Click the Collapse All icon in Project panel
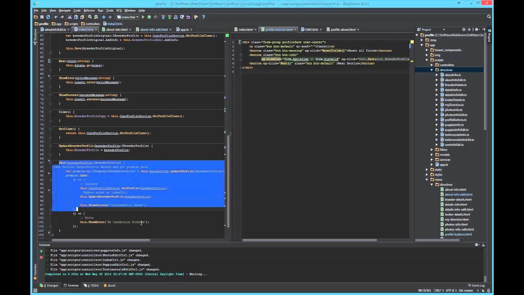Viewport: 524px width, 295px height. 469,29
